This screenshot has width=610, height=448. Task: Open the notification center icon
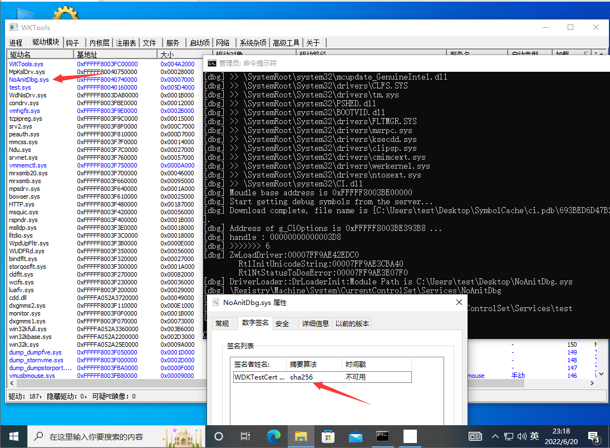click(x=593, y=436)
